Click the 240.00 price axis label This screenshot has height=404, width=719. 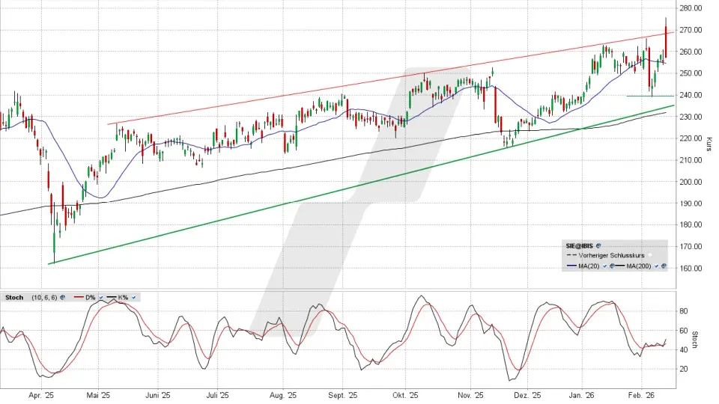(691, 95)
